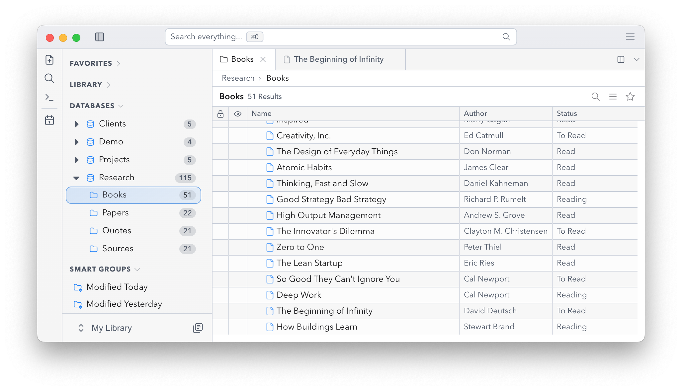Click the Sources folder icon

tap(94, 249)
